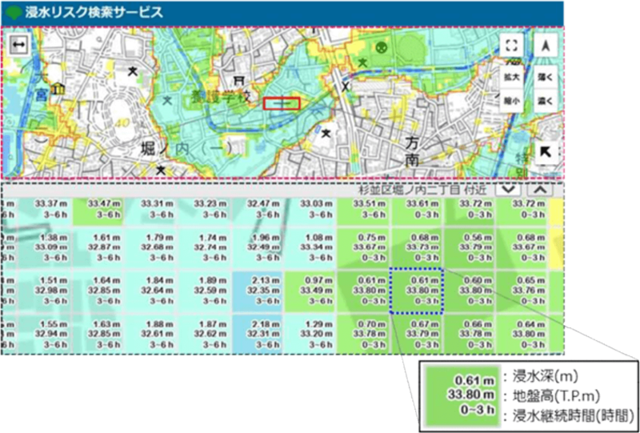The image size is (640, 433).
Task: Select the top-row cell showing 33.37 m
Action: point(46,211)
